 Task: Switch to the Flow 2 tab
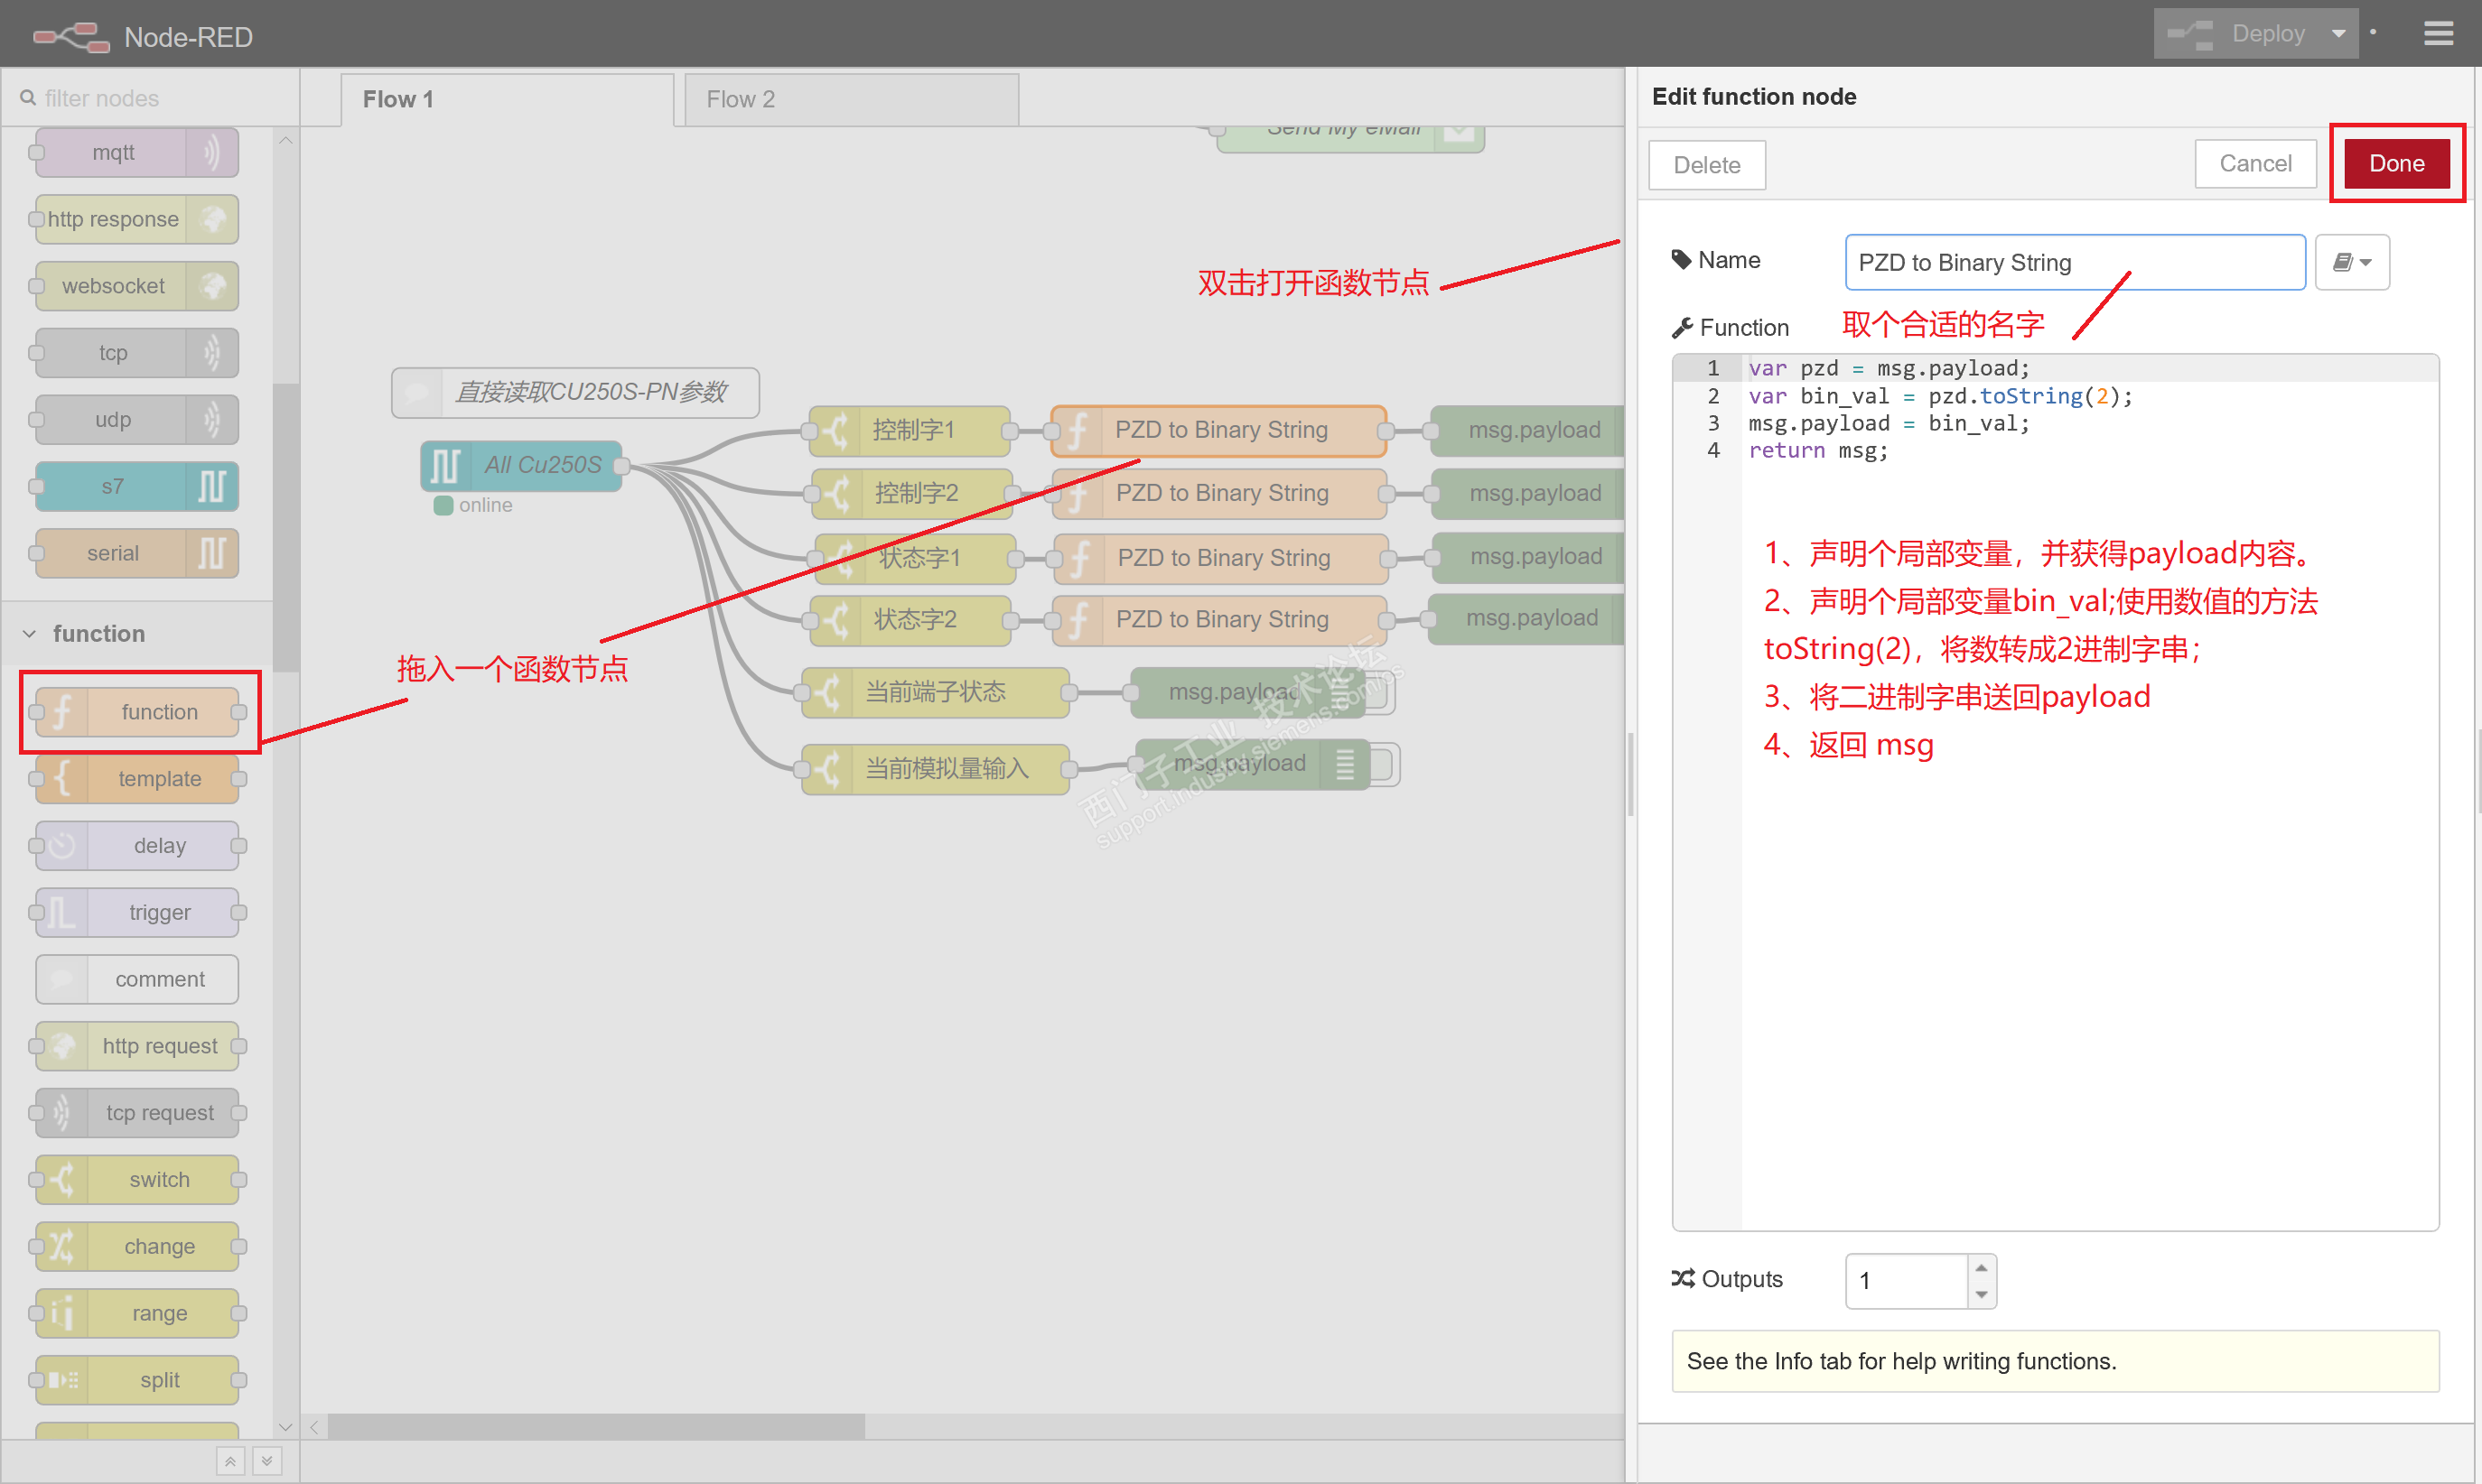[x=741, y=99]
